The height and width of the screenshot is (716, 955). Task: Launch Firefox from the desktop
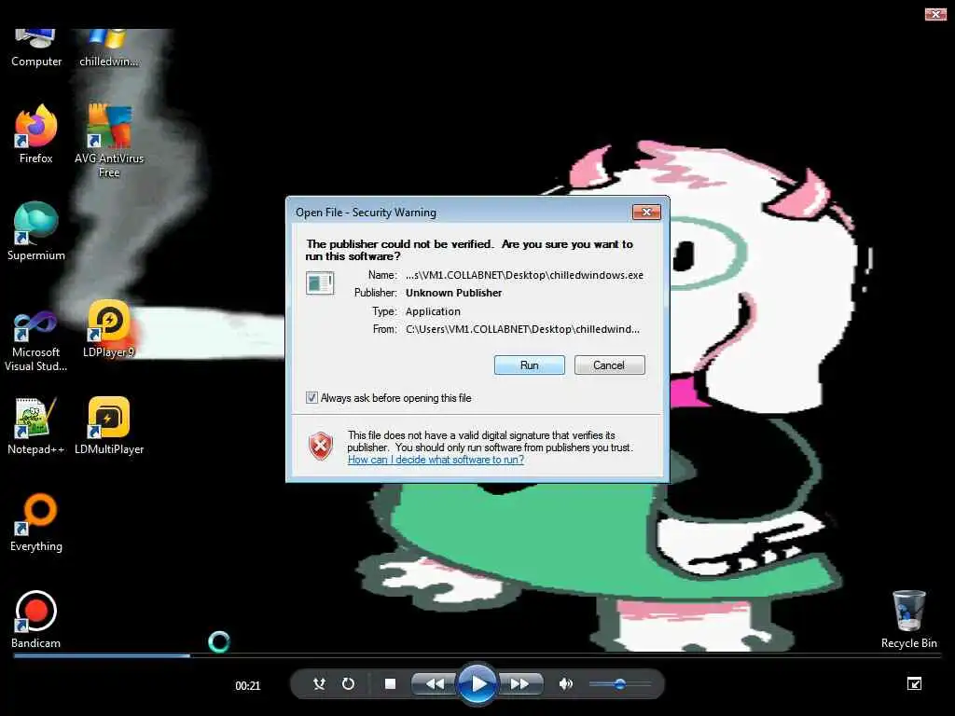tap(36, 134)
